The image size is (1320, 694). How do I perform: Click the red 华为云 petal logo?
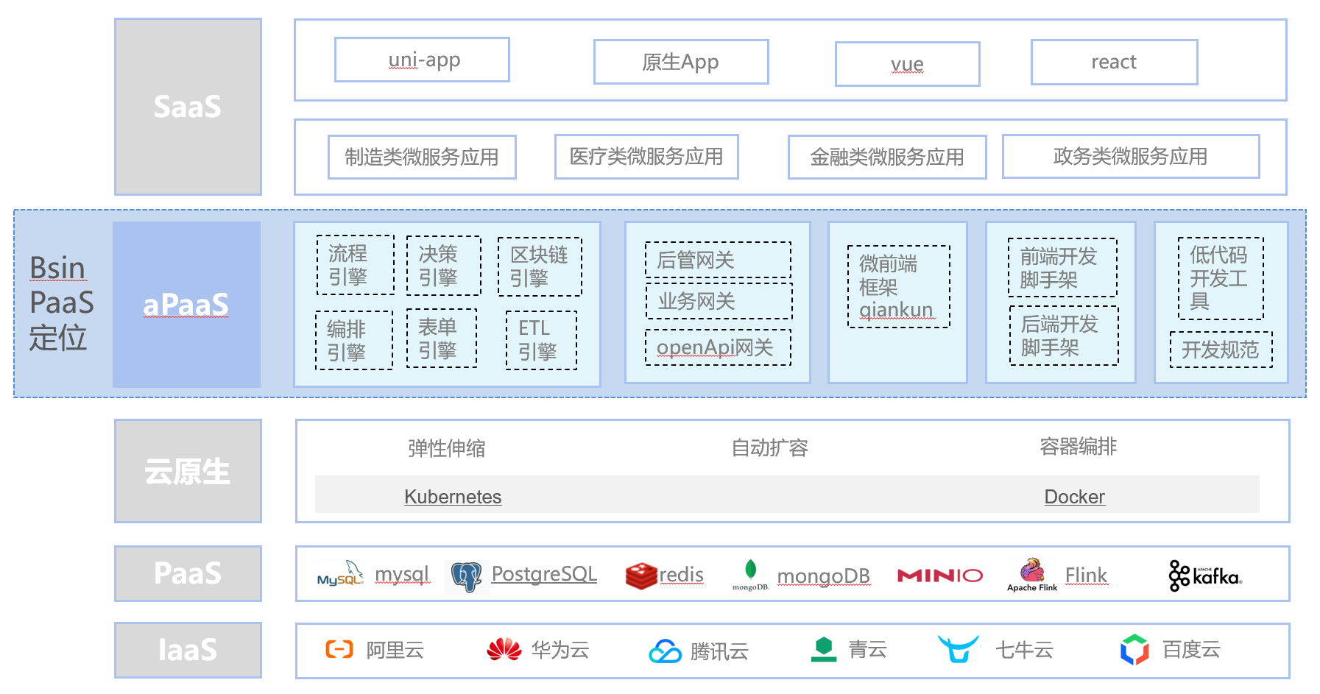(x=504, y=649)
